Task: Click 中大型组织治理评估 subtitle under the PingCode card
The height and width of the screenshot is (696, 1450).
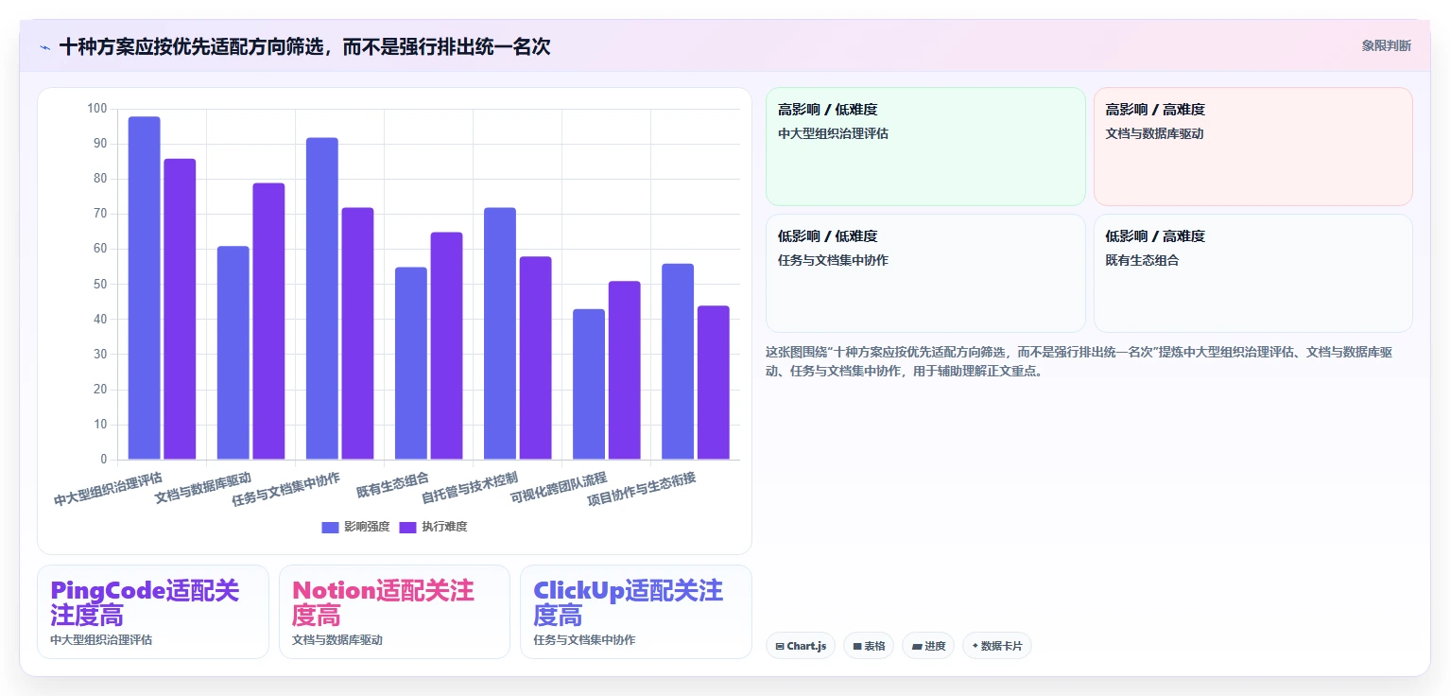Action: [101, 640]
